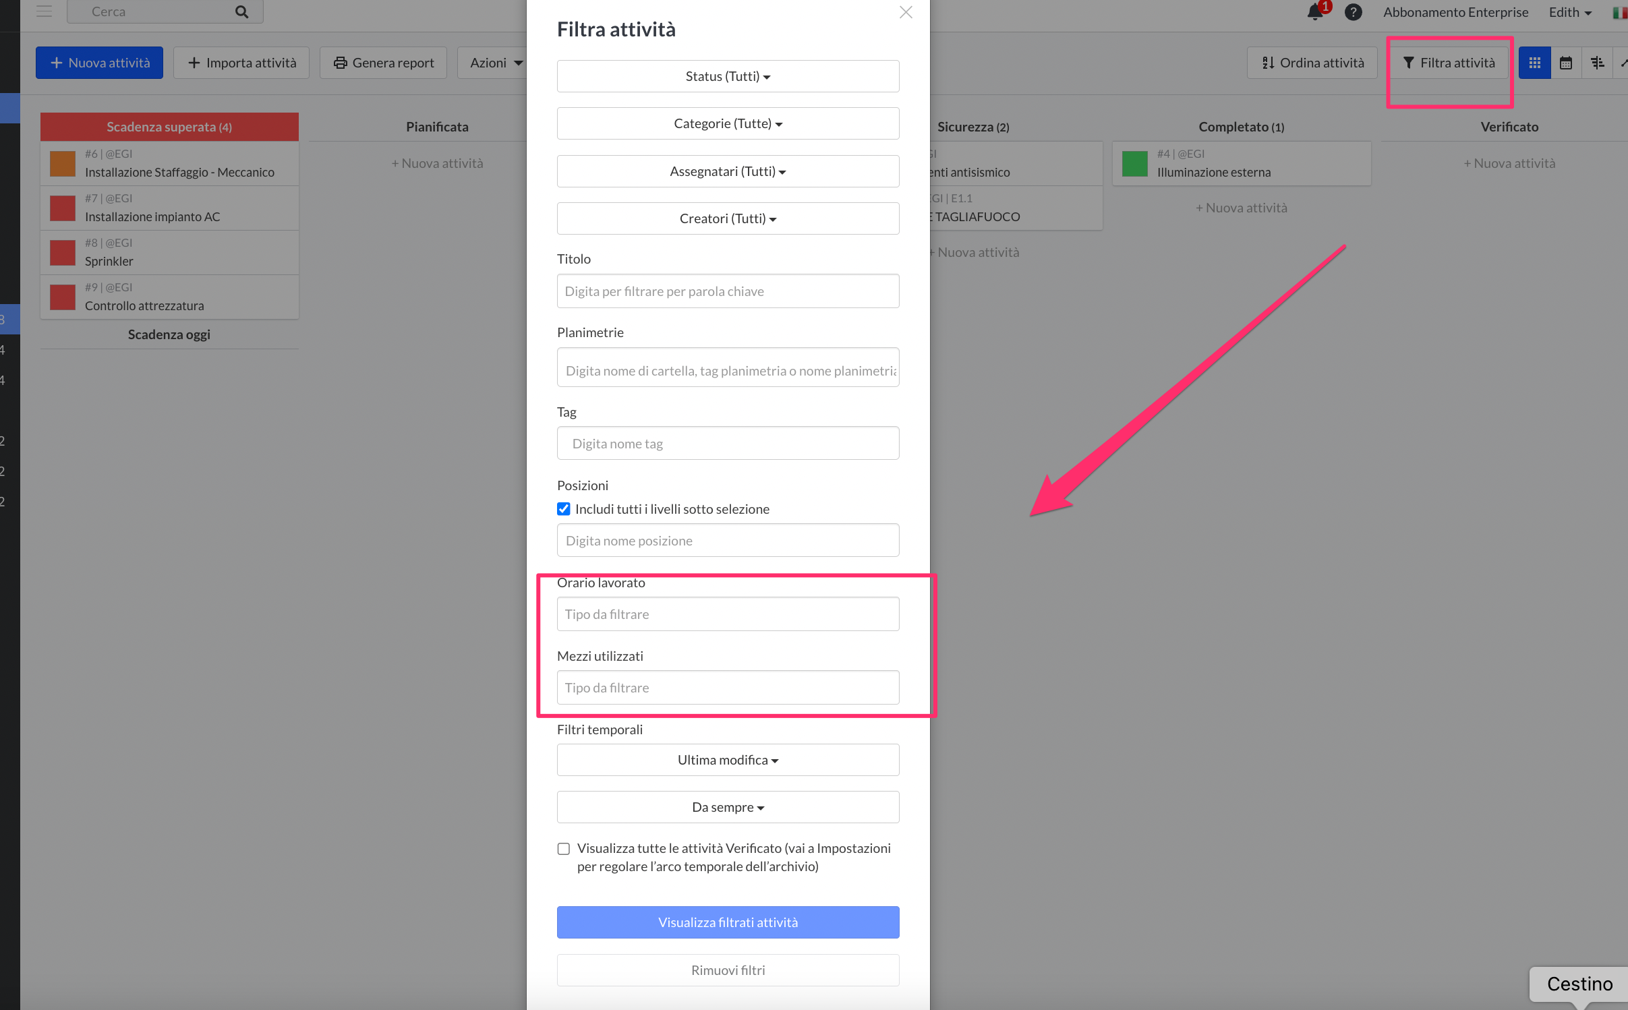Open the Categorie (Tutte) dropdown
Viewport: 1628px width, 1010px height.
[728, 123]
